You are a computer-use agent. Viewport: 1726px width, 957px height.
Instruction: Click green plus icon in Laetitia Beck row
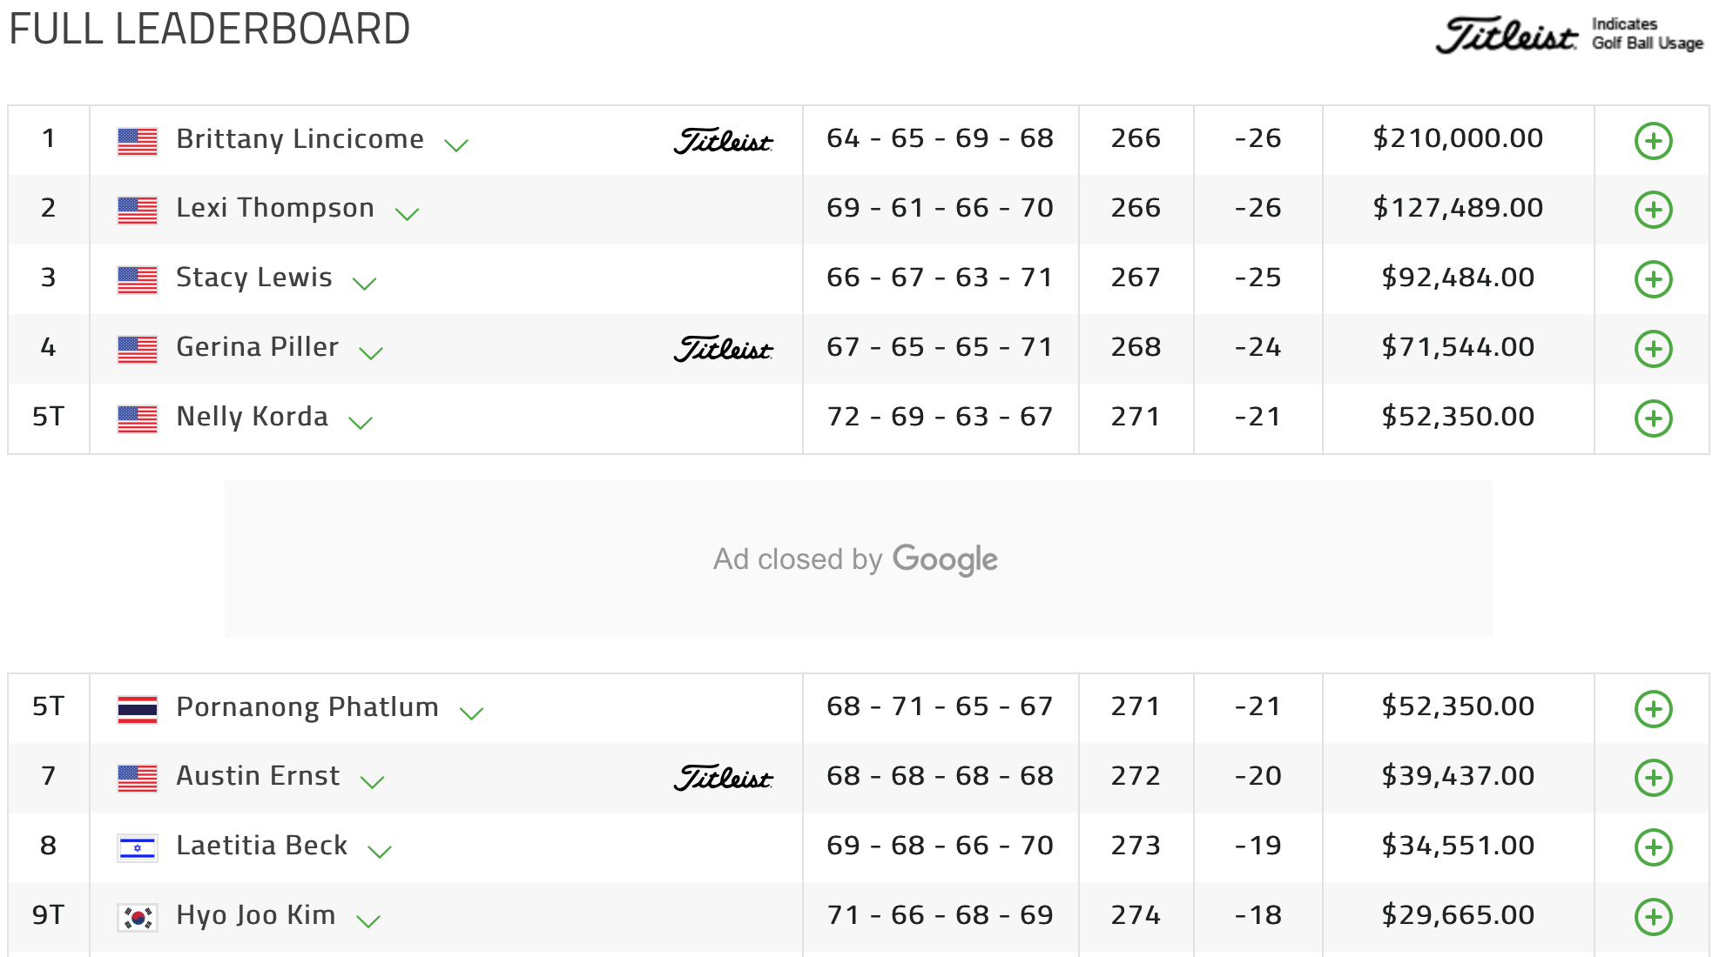click(1653, 847)
